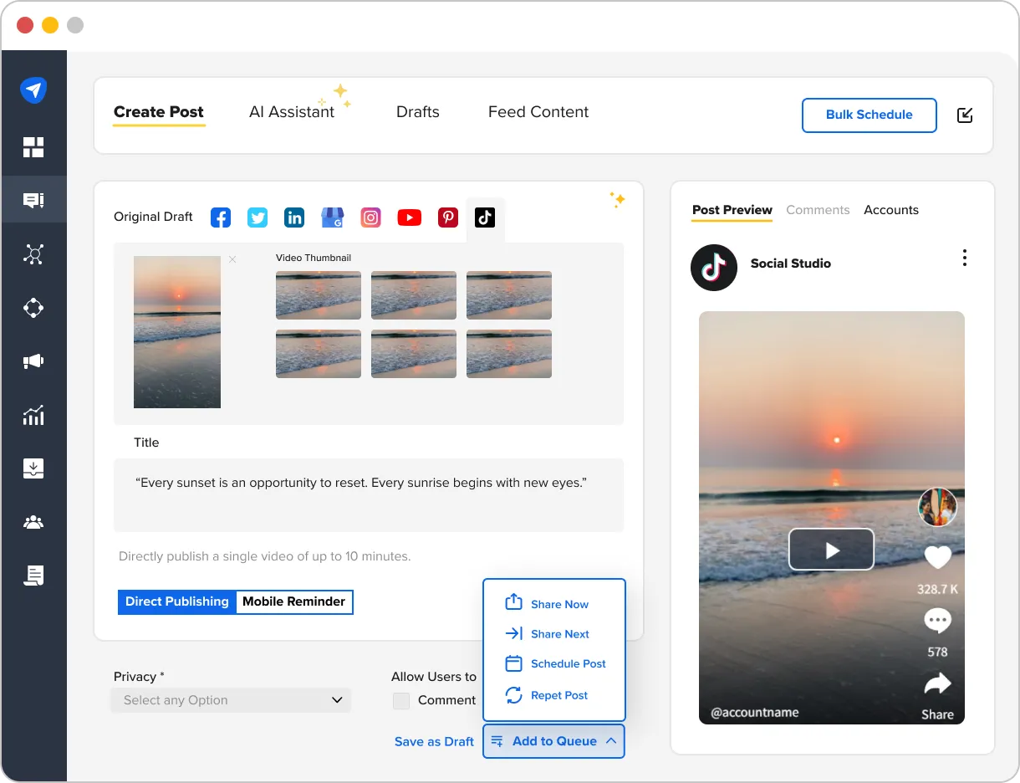Switch to the Drafts tab
The image size is (1020, 783).
point(417,112)
